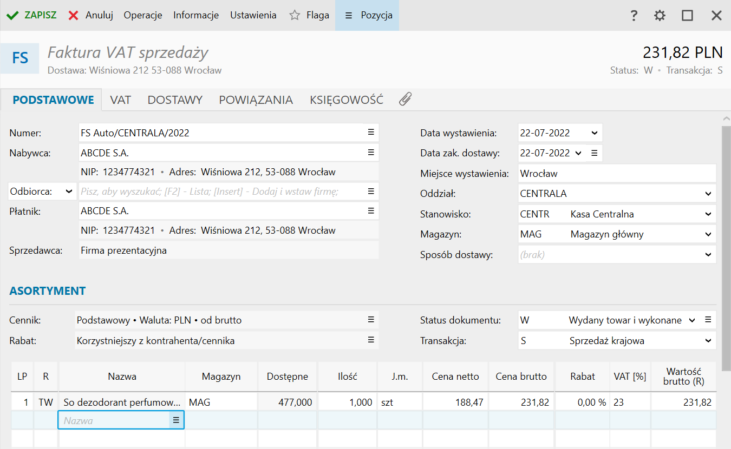Click the paperclip attachments tab icon
The height and width of the screenshot is (449, 731).
tap(406, 99)
